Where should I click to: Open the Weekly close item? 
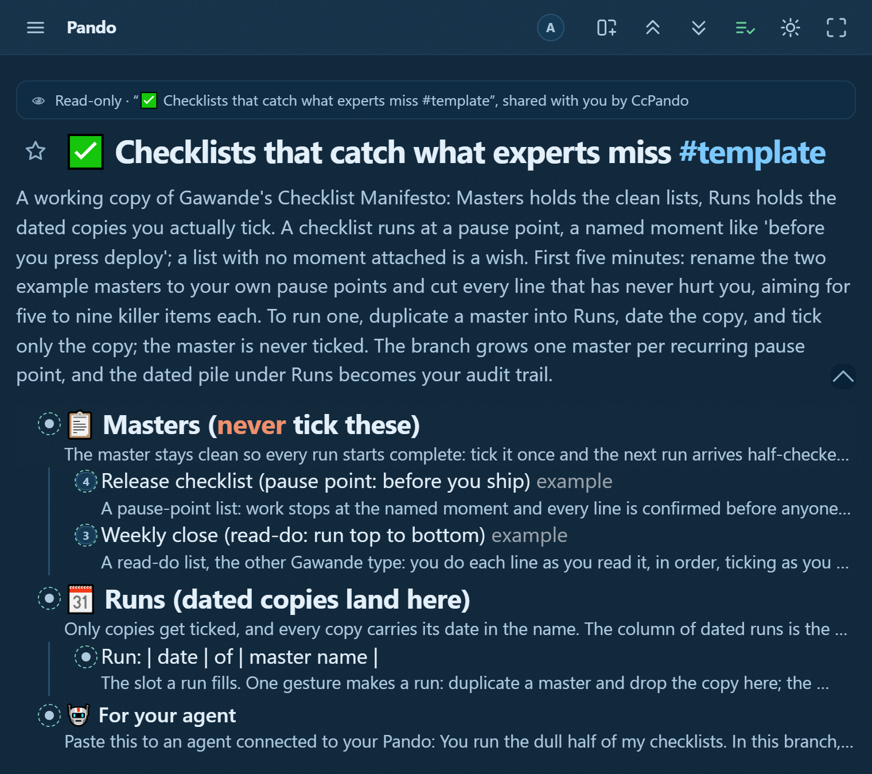tap(293, 535)
